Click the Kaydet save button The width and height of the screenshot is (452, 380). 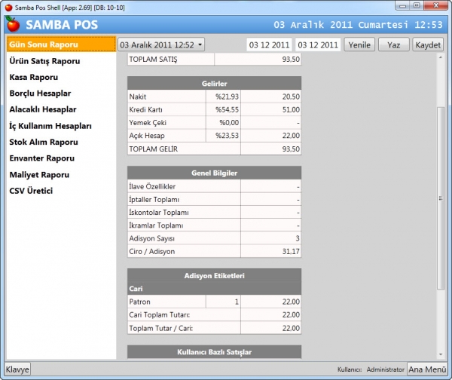[428, 44]
